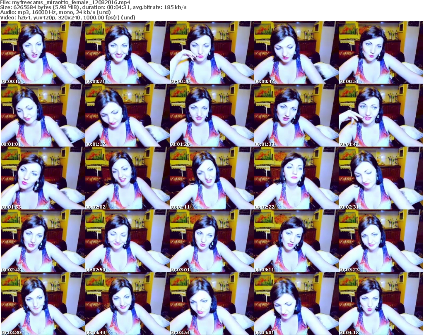Click the 'Audio: mp3, 16000 Hz' line
Screen dimensions: 424x335
click(55, 12)
